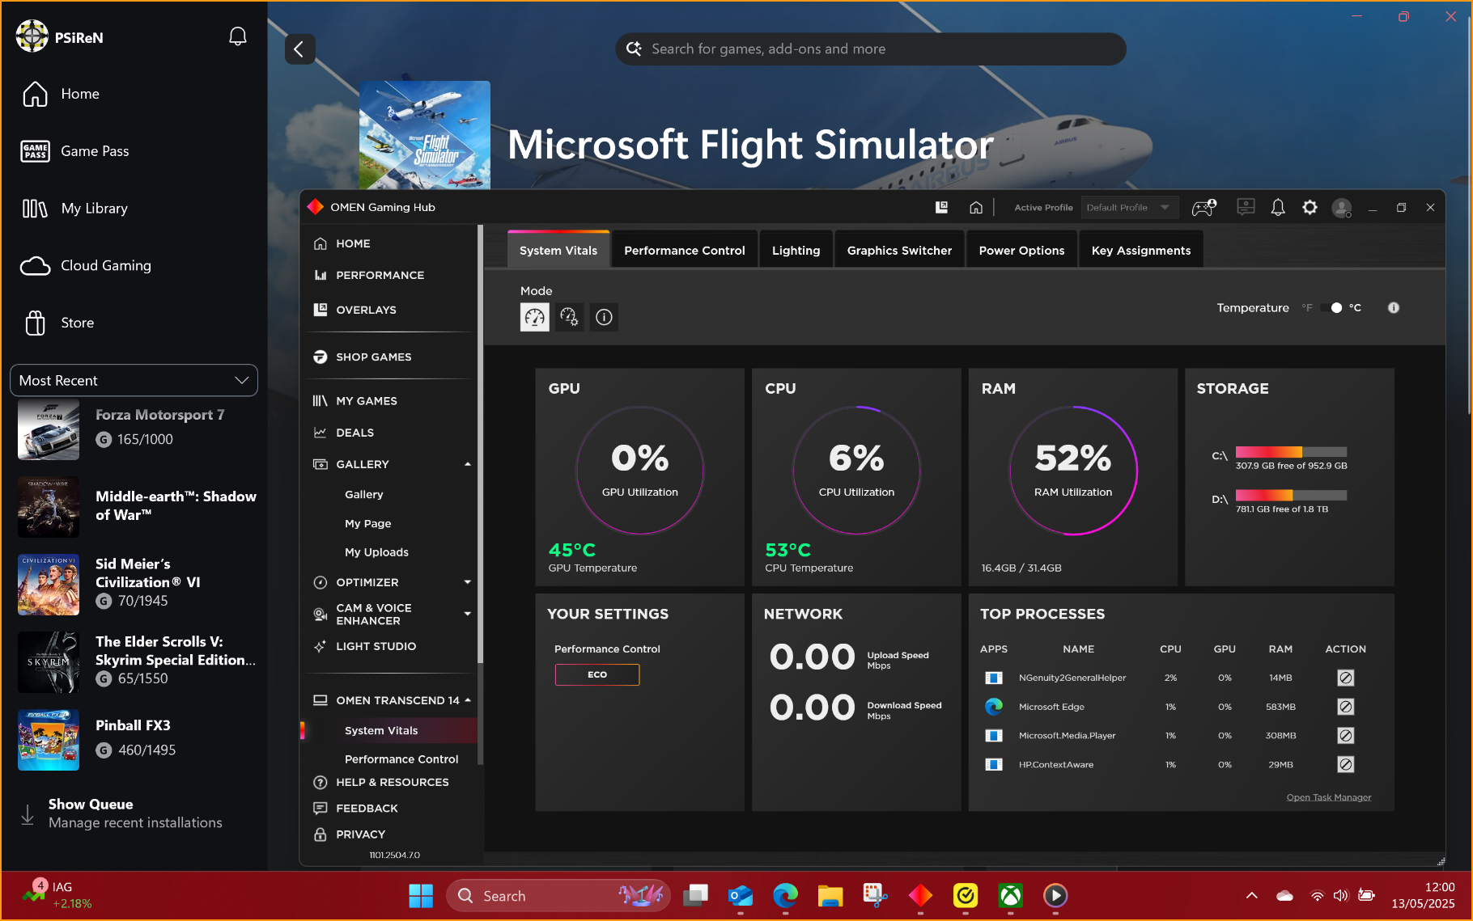This screenshot has height=921, width=1473.
Task: Open OMEN overlay icon in title bar
Action: point(941,208)
